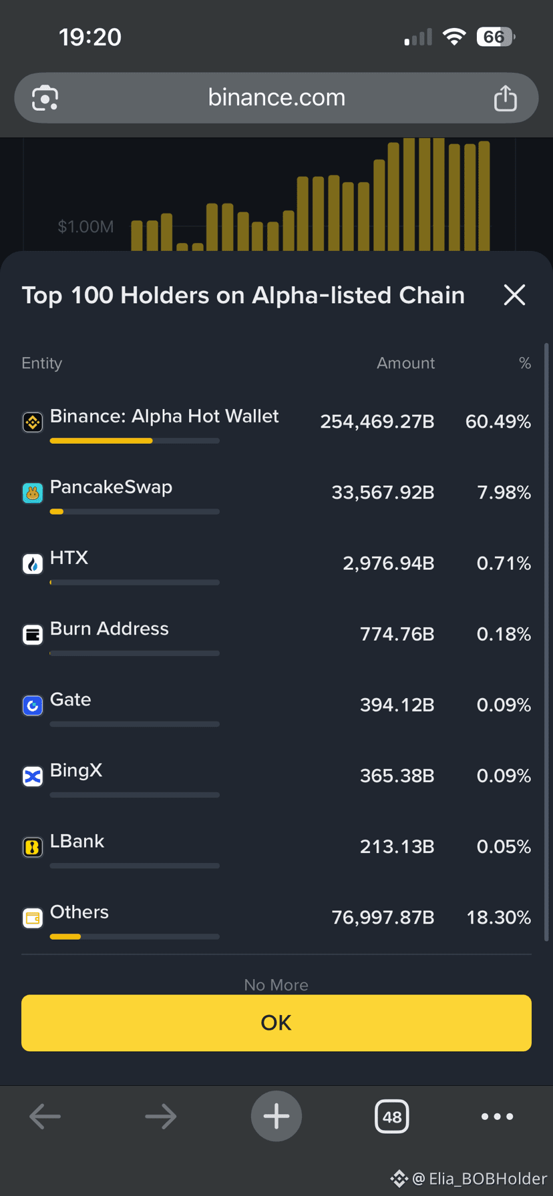Open the 48 tabs switcher

click(392, 1117)
